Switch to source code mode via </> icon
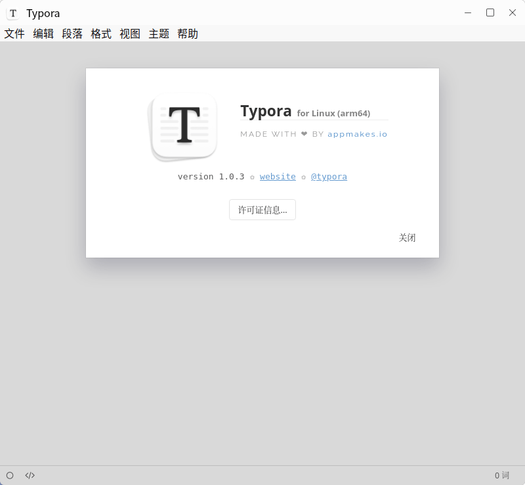The image size is (525, 485). point(30,475)
